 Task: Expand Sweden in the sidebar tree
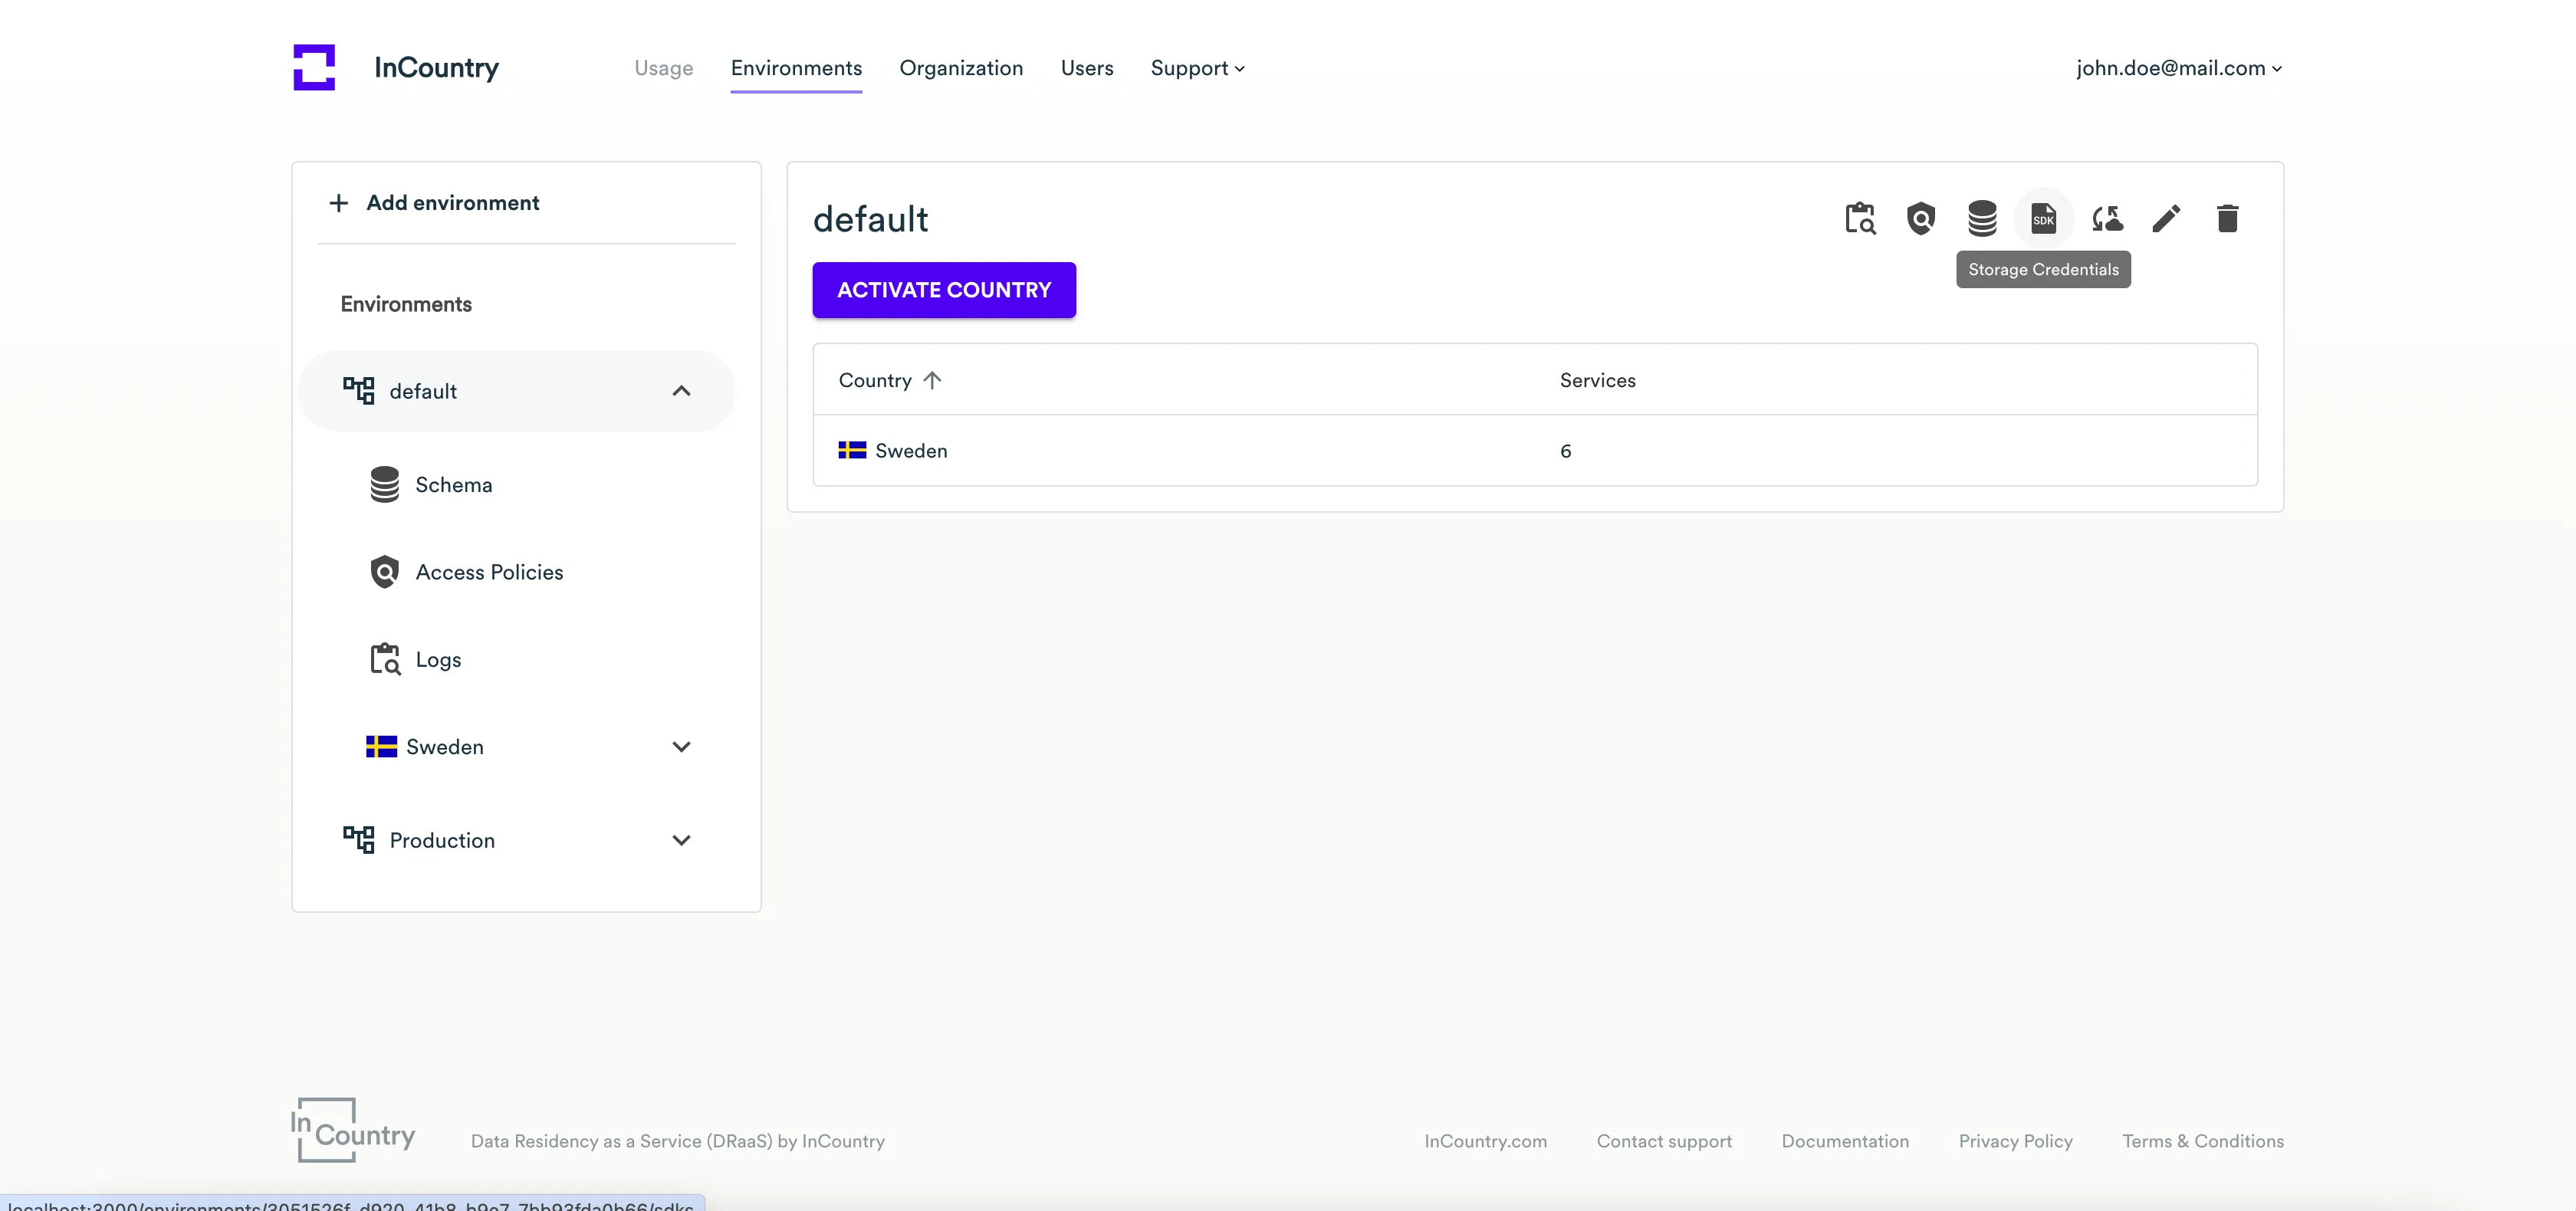click(x=681, y=747)
